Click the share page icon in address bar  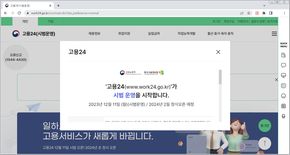(242, 13)
